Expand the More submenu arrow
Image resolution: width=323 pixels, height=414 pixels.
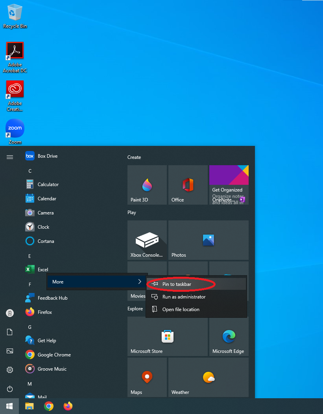click(140, 282)
